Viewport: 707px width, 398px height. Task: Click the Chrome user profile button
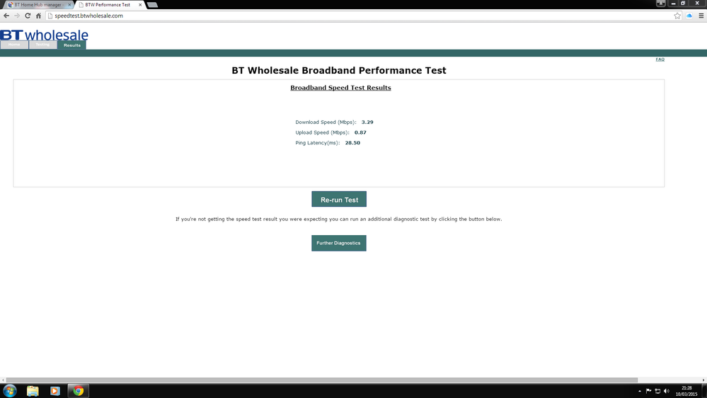[x=661, y=3]
